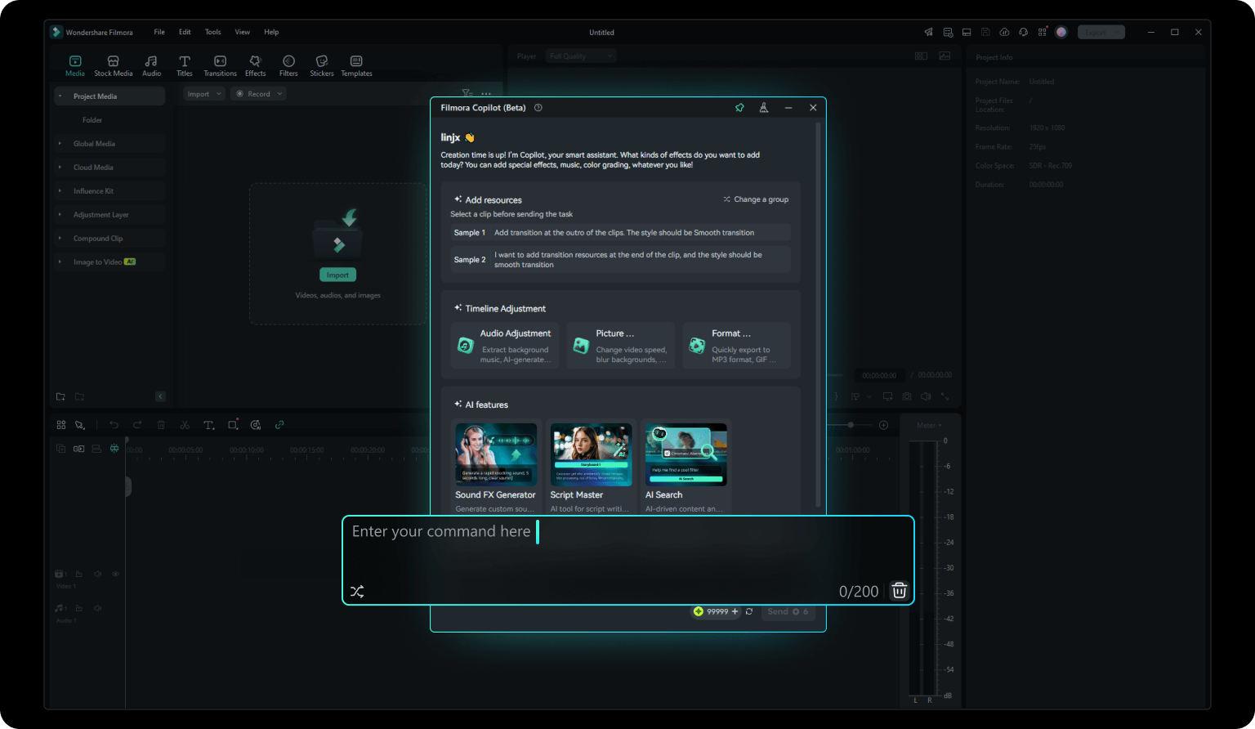Click the Copilot panel scrollbar

(818, 315)
